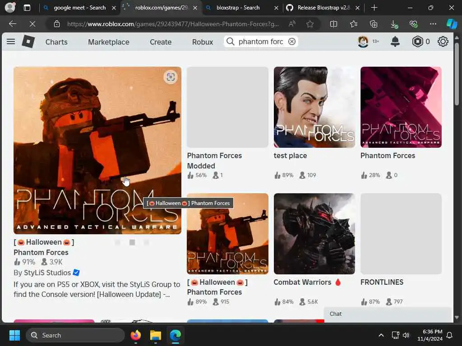Image resolution: width=462 pixels, height=346 pixels.
Task: Open browser Collections
Action: [x=374, y=24]
